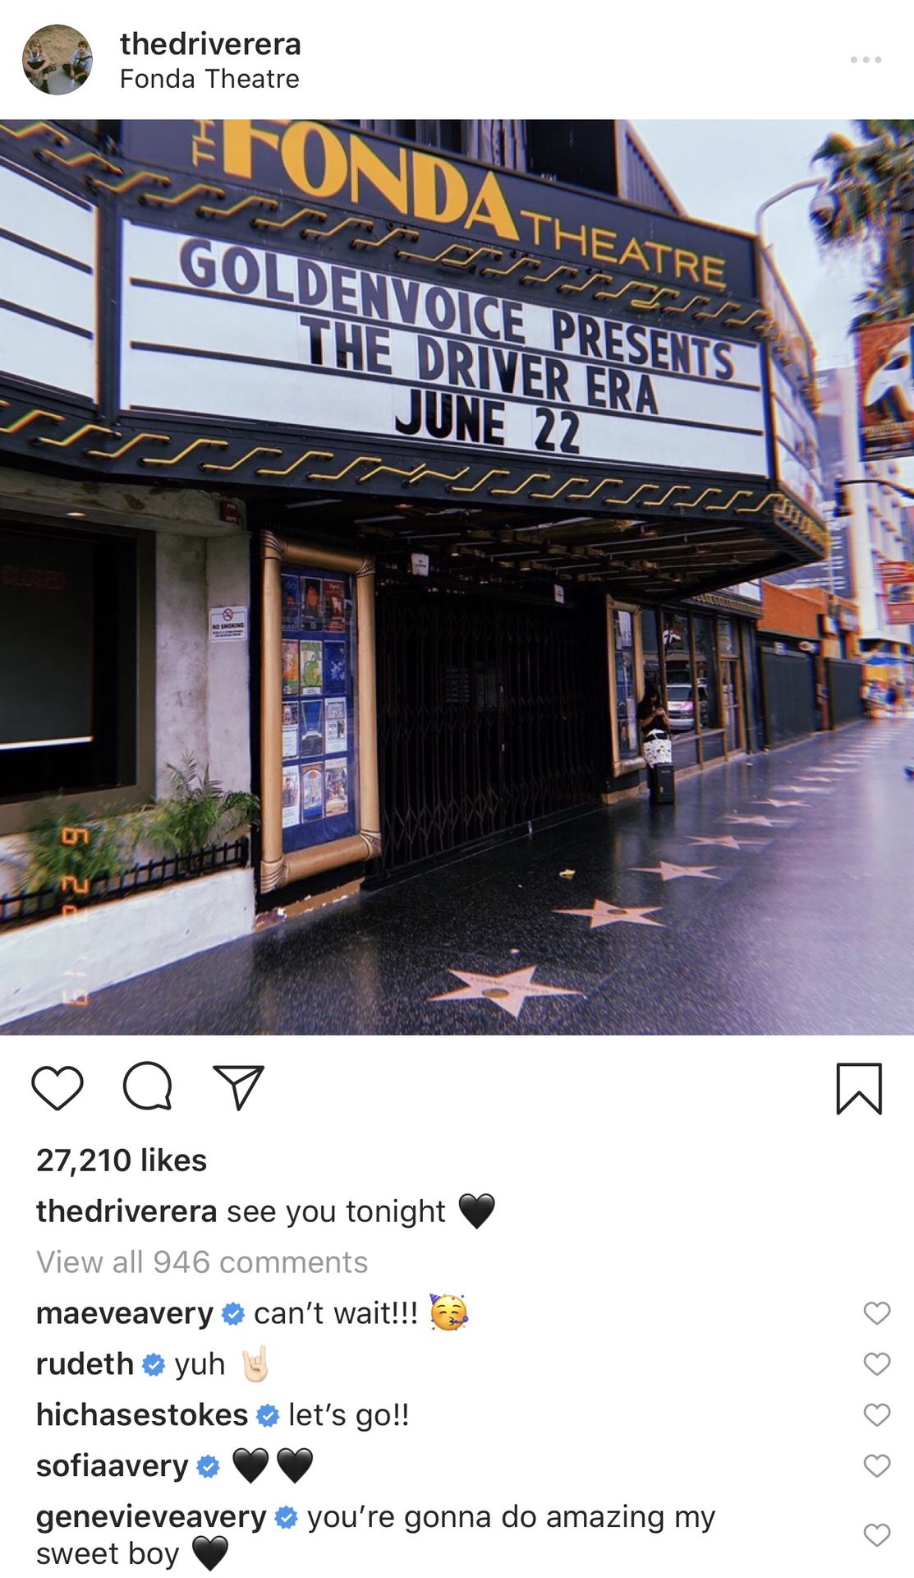Open the Fonda Theatre location link
The width and height of the screenshot is (914, 1578).
pyautogui.click(x=209, y=79)
